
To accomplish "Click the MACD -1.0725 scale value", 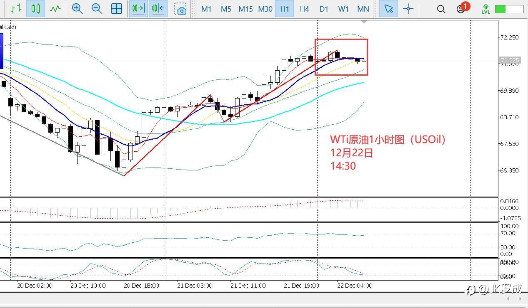I will [x=510, y=218].
